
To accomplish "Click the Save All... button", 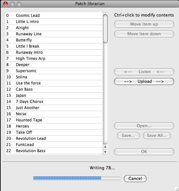I will pyautogui.click(x=157, y=135).
